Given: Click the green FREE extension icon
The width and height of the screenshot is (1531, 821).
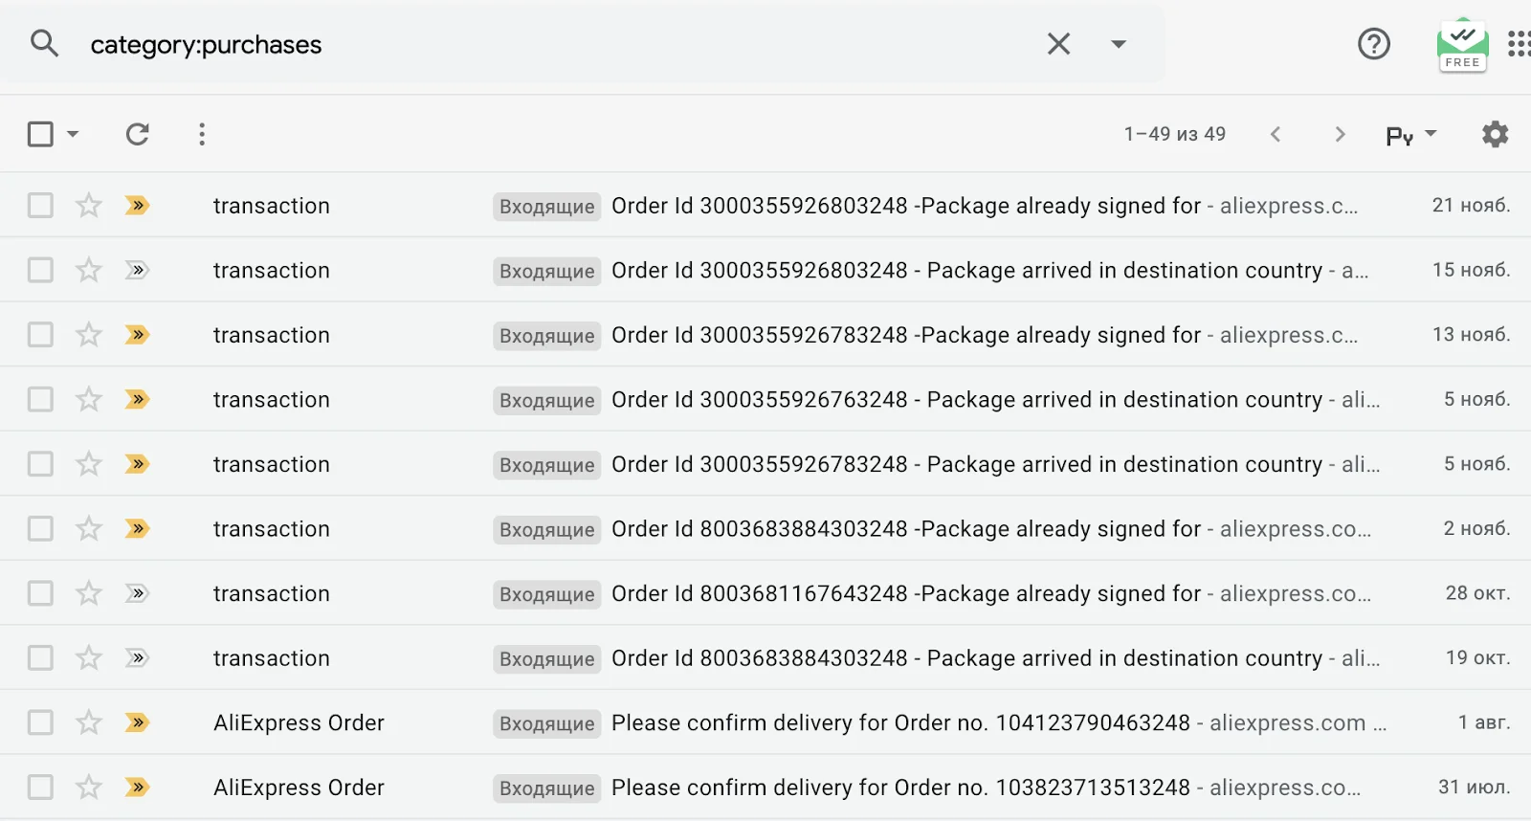Looking at the screenshot, I should [x=1462, y=45].
